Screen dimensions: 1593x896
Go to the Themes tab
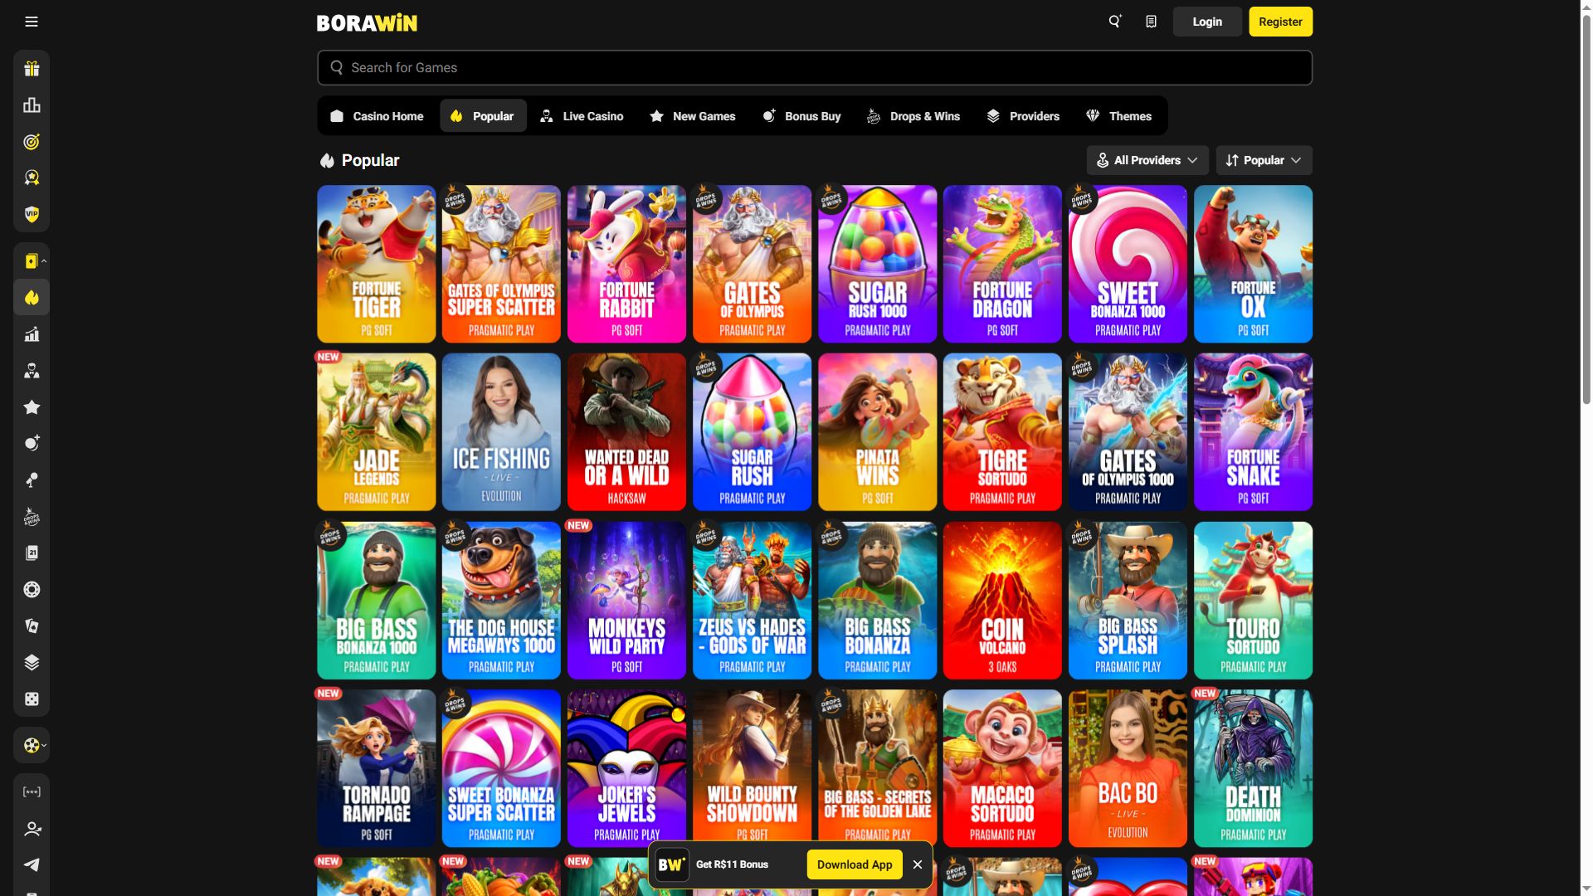click(x=1119, y=116)
